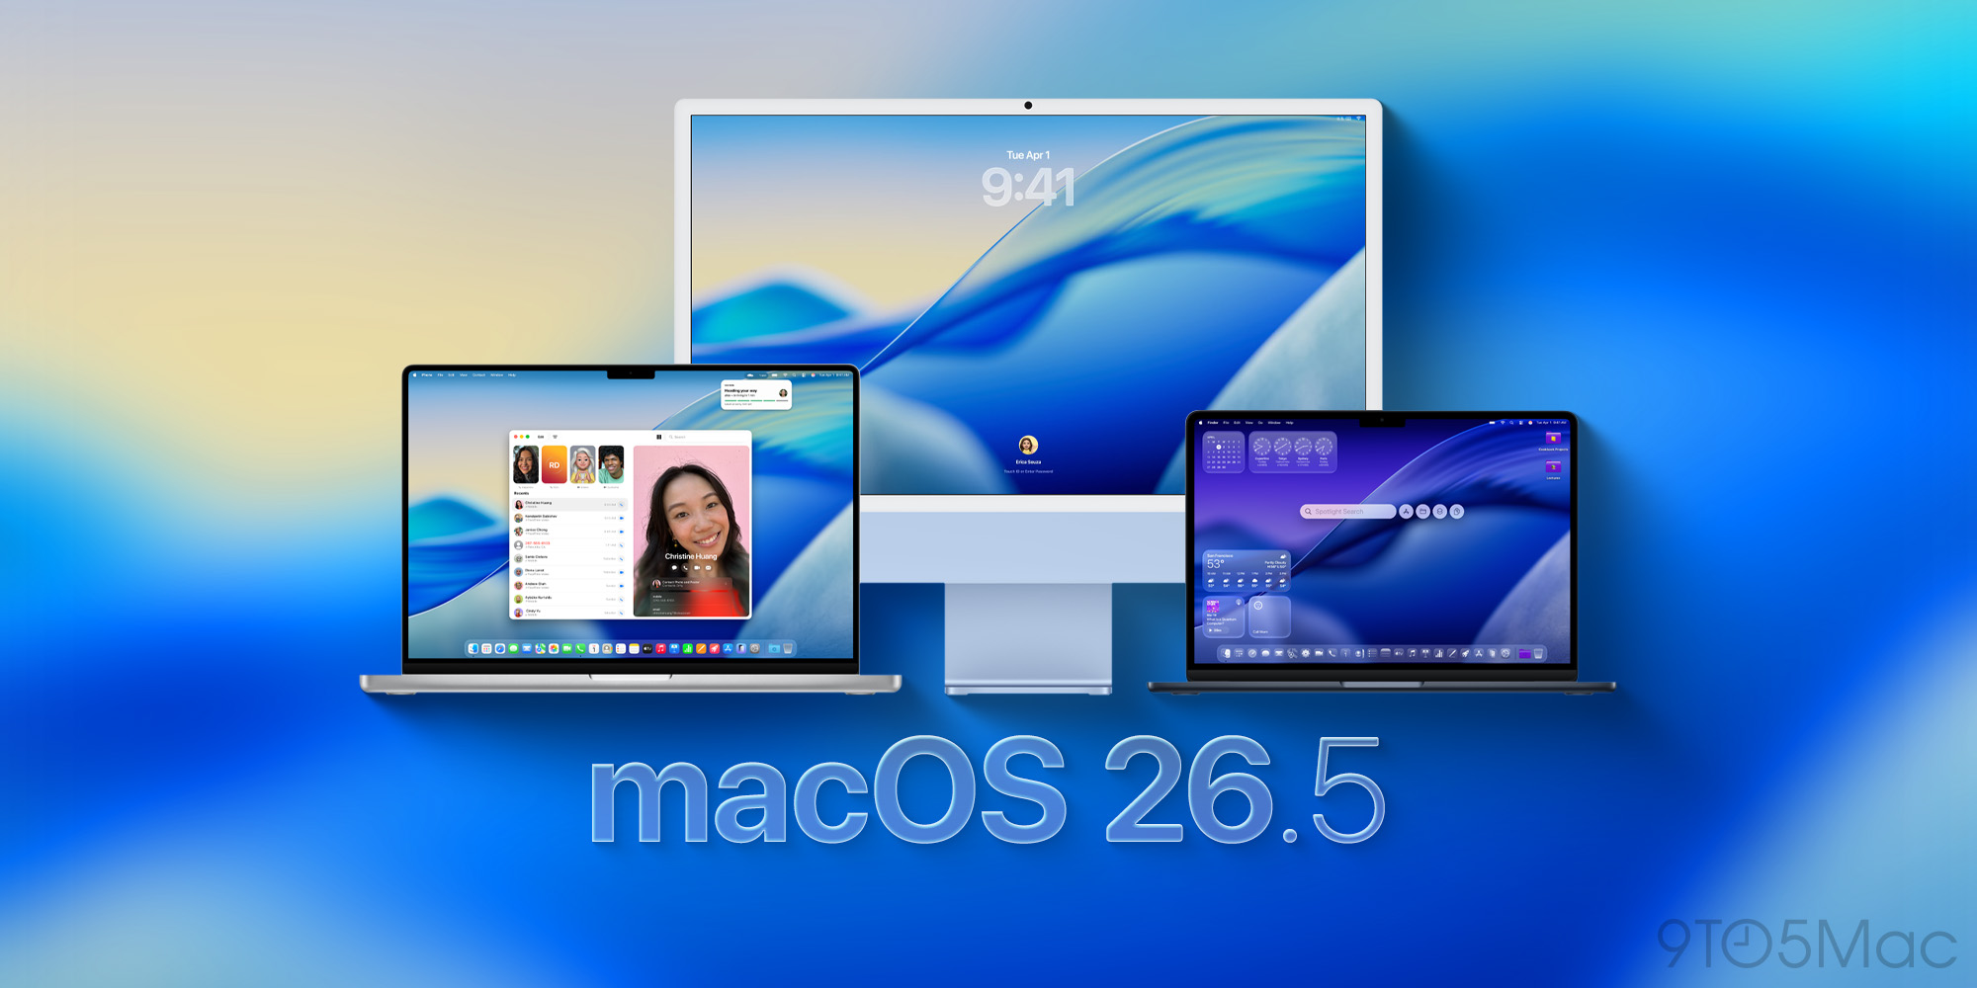Screen dimensions: 1977x988
Task: Click Phone window search field
Action: click(706, 437)
